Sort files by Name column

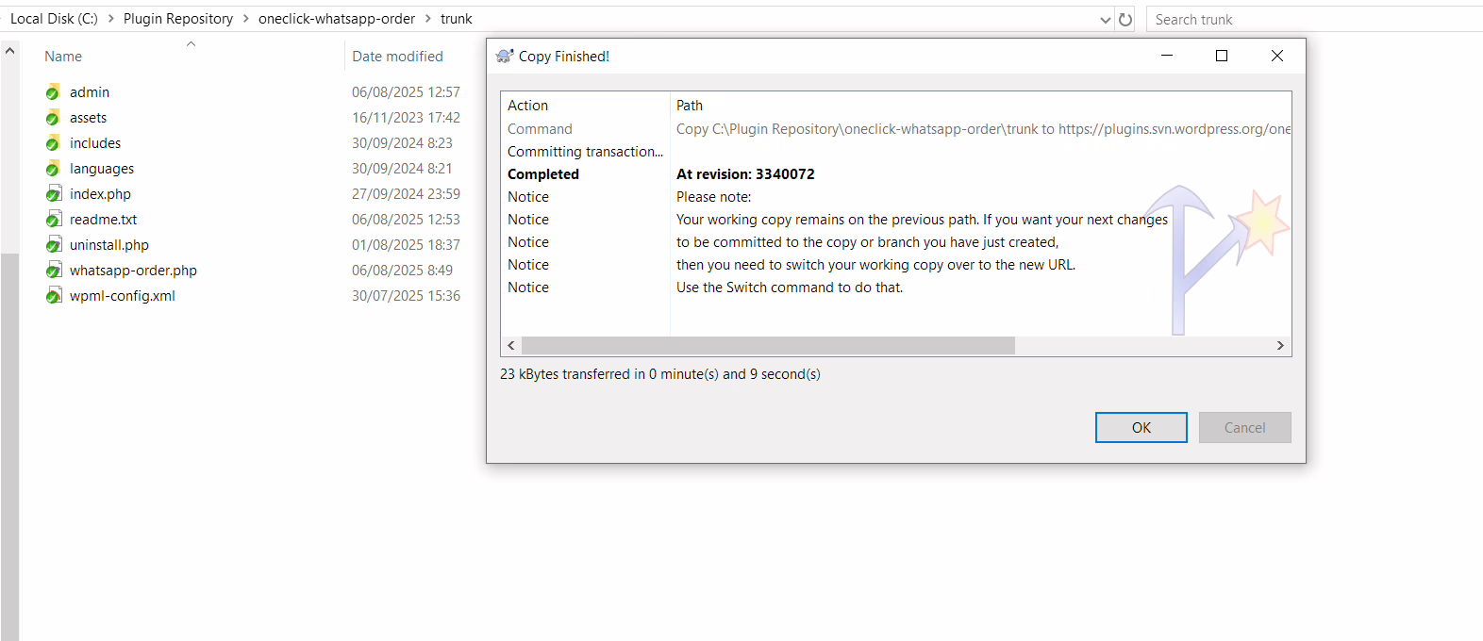(63, 57)
